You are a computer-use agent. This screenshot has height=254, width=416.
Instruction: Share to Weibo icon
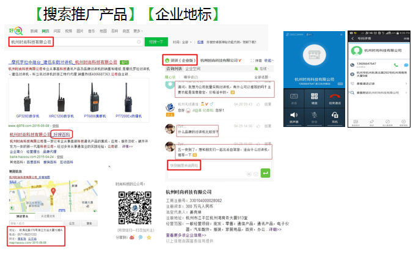coord(132,238)
